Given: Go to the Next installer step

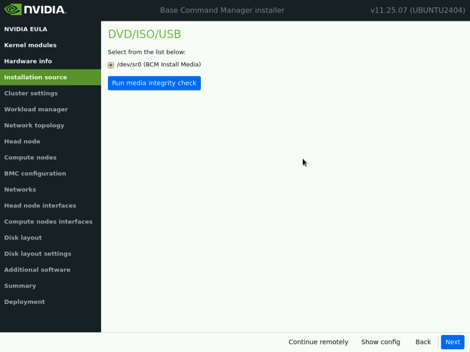Looking at the screenshot, I should coord(452,342).
